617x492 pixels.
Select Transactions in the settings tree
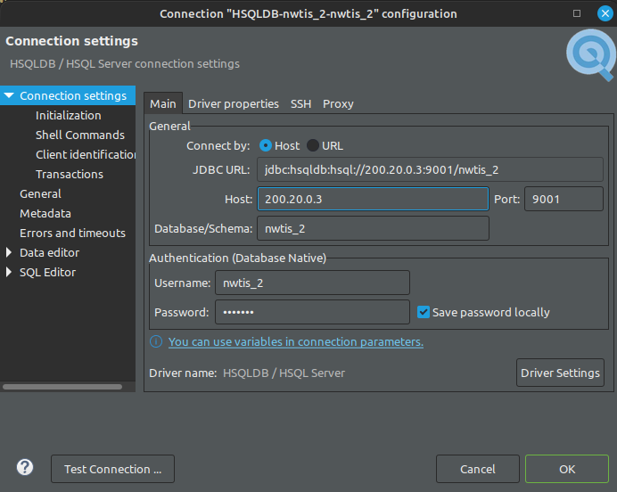click(x=70, y=174)
